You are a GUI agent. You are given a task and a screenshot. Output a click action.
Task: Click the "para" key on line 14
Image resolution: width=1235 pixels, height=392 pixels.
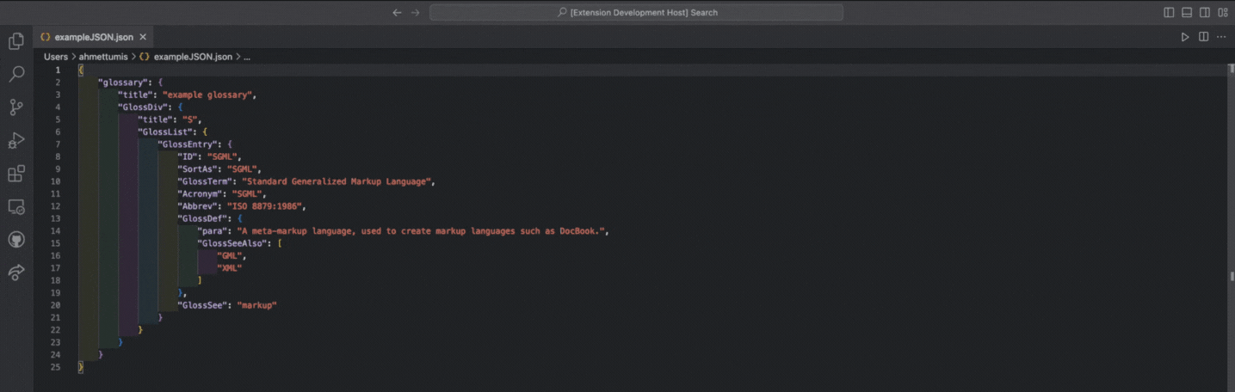pos(213,231)
